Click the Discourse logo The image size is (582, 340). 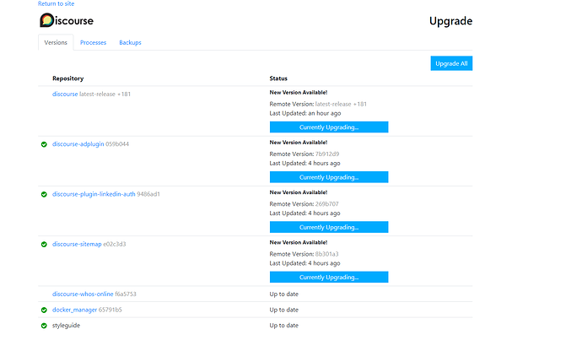(x=67, y=20)
